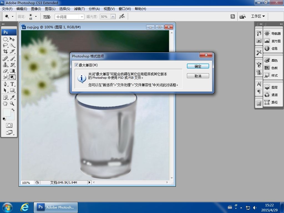The width and height of the screenshot is (284, 213).
Task: Select the Crop tool
Action: click(5, 51)
